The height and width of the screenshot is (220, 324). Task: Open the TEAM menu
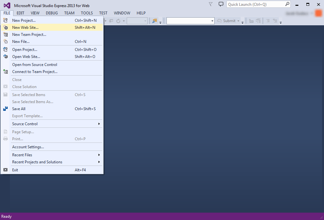[x=69, y=13]
